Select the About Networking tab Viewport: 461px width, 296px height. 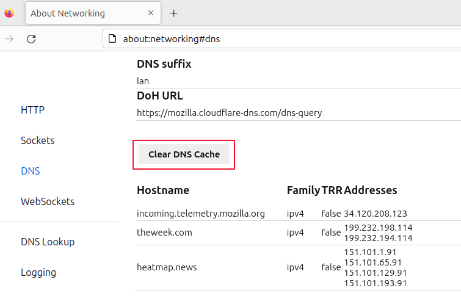67,13
